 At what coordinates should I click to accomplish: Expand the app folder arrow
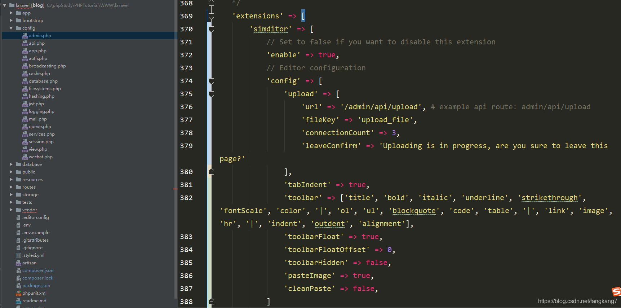coord(11,13)
